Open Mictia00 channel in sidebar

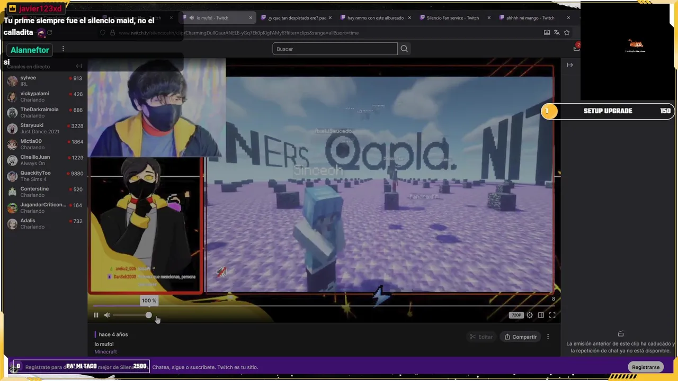tap(45, 144)
